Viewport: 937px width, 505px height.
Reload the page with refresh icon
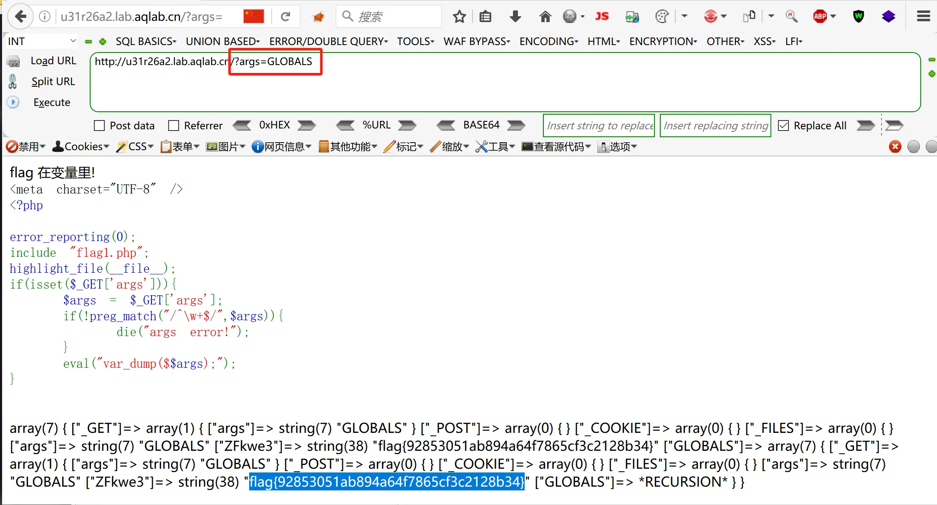[285, 17]
